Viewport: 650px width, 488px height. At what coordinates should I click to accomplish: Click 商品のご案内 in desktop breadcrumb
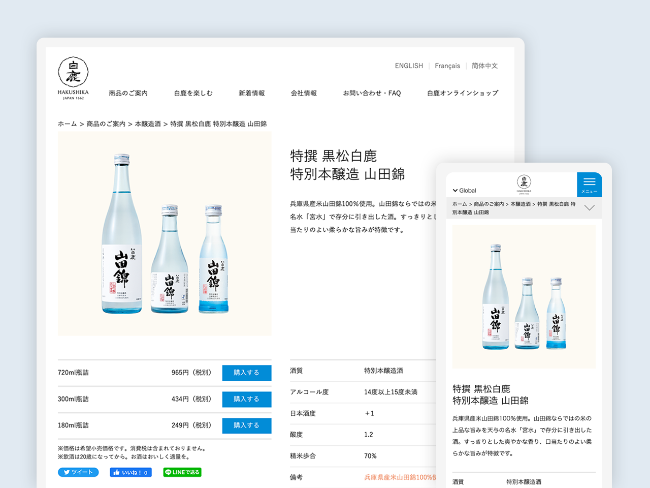click(106, 124)
